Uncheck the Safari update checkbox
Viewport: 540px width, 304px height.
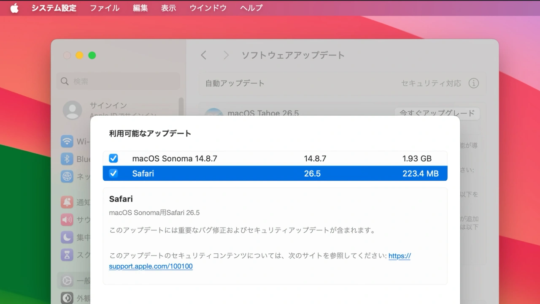pyautogui.click(x=113, y=173)
